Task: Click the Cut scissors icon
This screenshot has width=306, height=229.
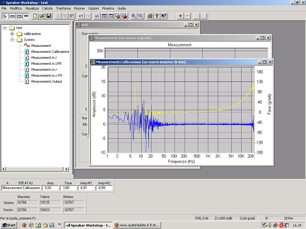Action: click(x=58, y=16)
